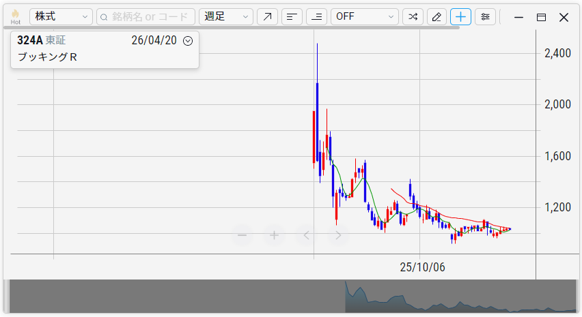This screenshot has width=582, height=317.
Task: Click the right-aligned lines toolbar icon
Action: (316, 17)
